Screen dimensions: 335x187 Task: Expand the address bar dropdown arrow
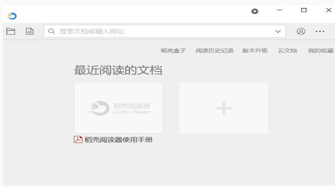pyautogui.click(x=278, y=32)
